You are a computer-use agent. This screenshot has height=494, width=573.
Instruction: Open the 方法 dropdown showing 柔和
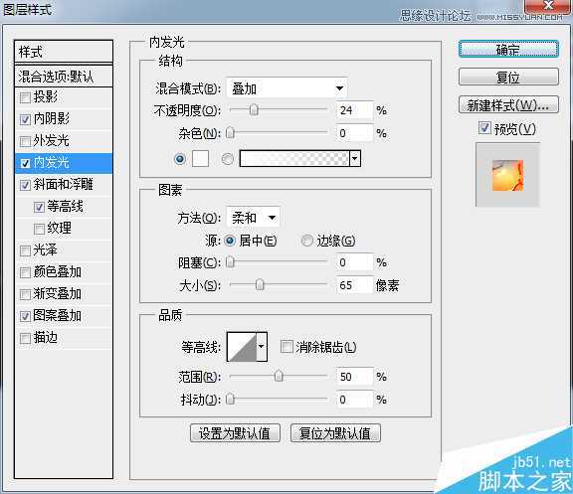tap(254, 218)
